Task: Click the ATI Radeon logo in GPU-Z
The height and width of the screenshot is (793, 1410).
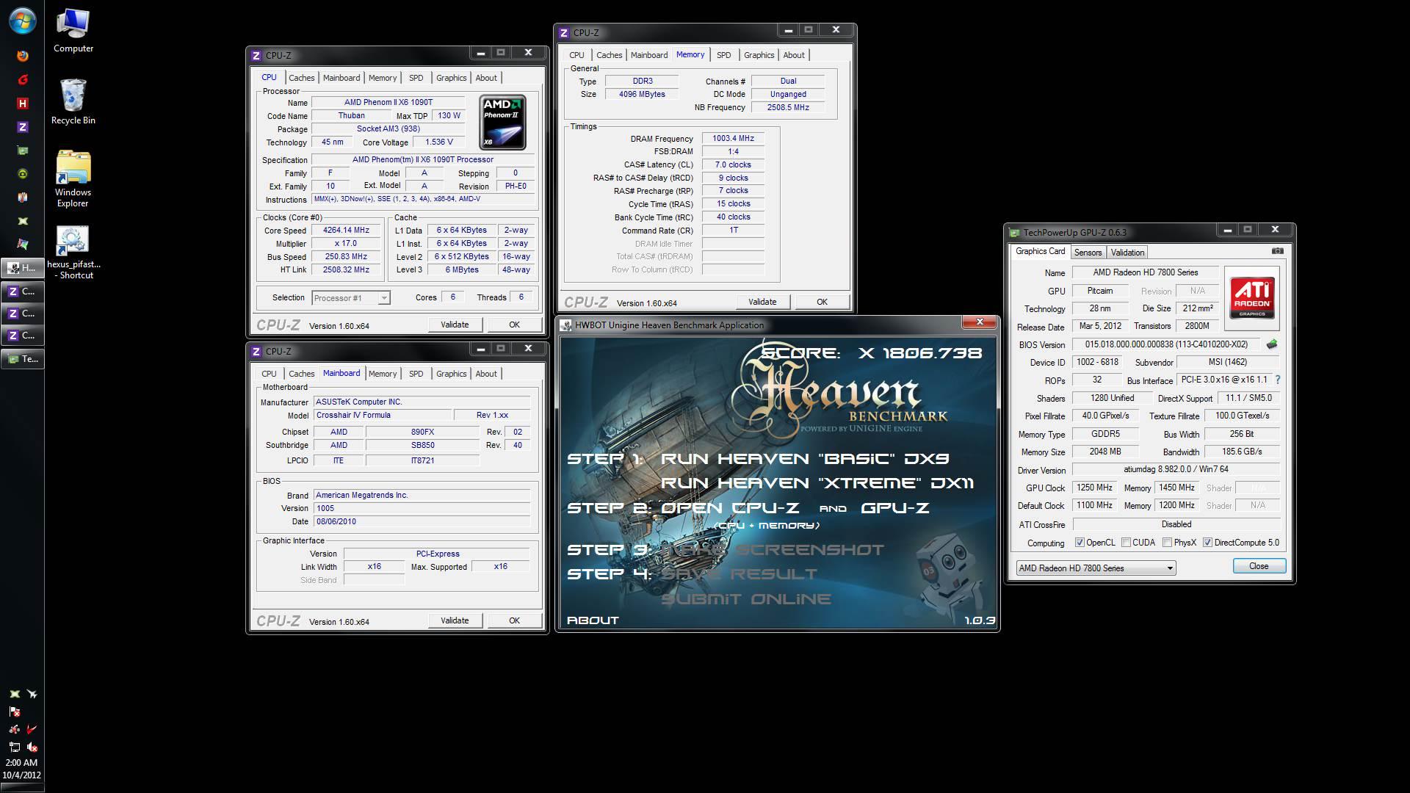Action: tap(1252, 298)
